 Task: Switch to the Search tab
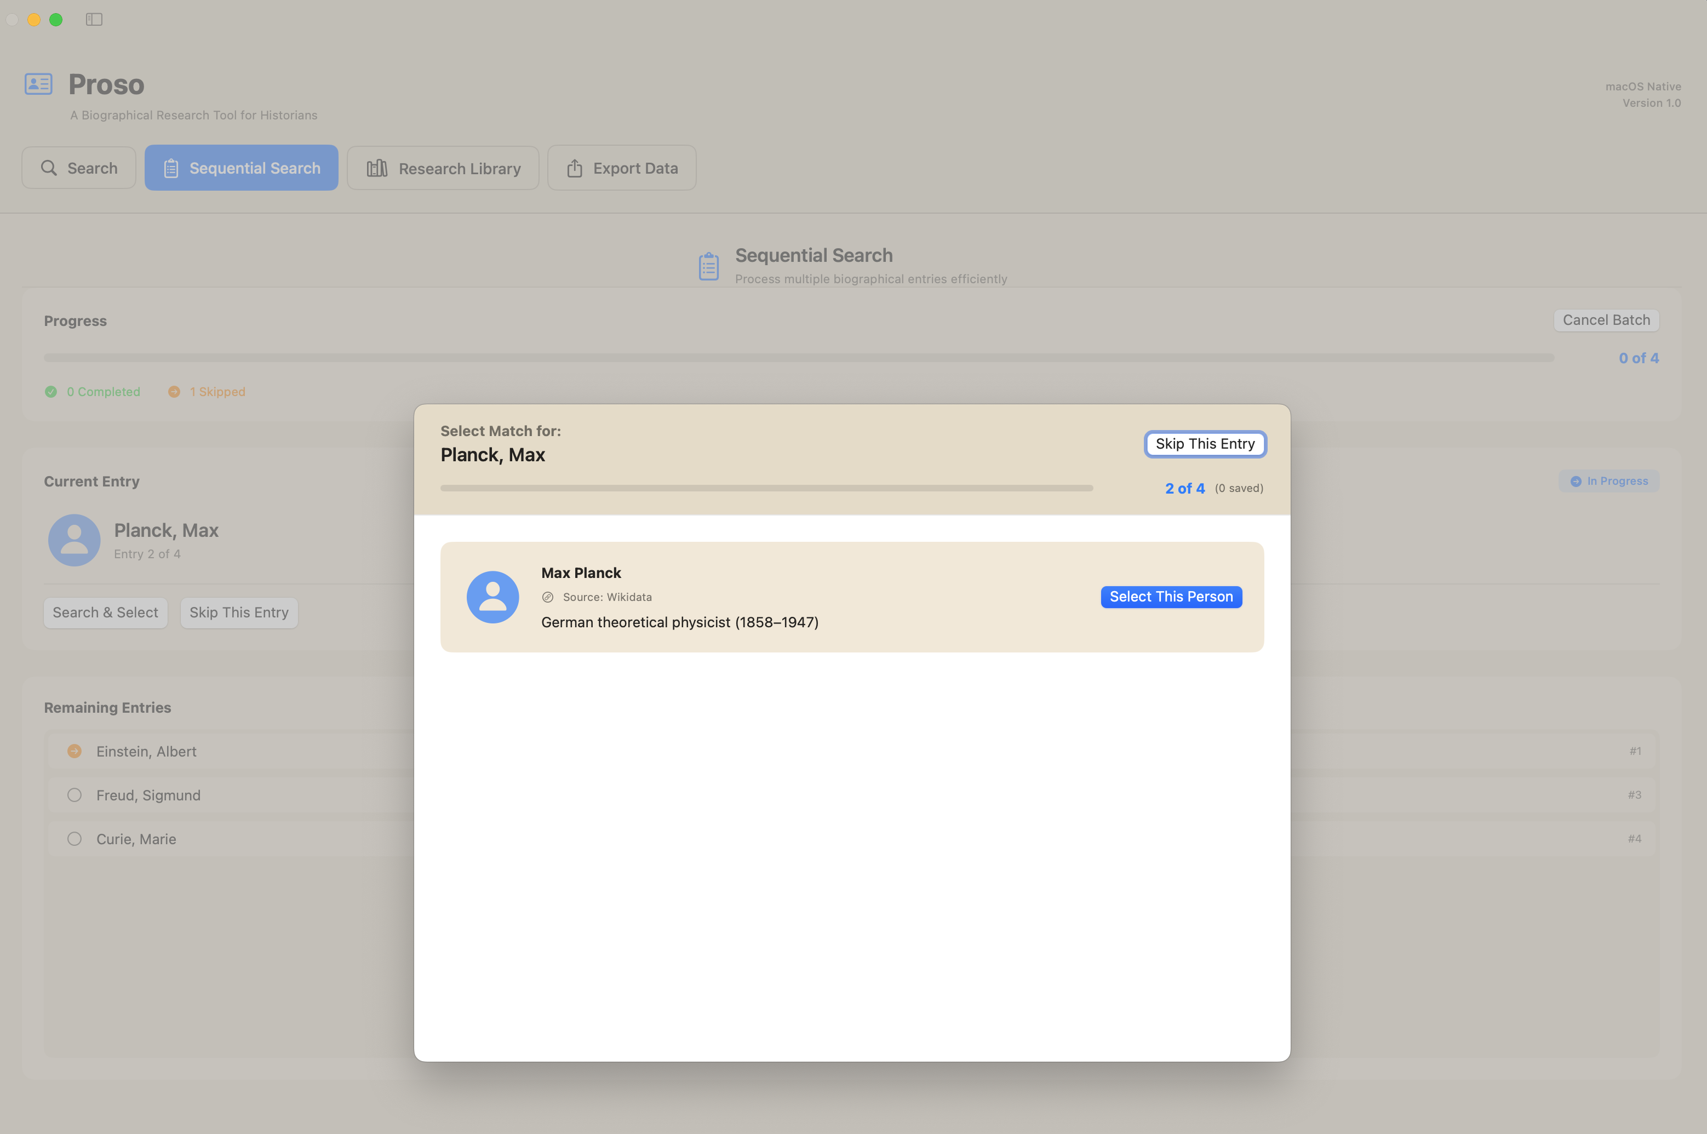pos(78,167)
